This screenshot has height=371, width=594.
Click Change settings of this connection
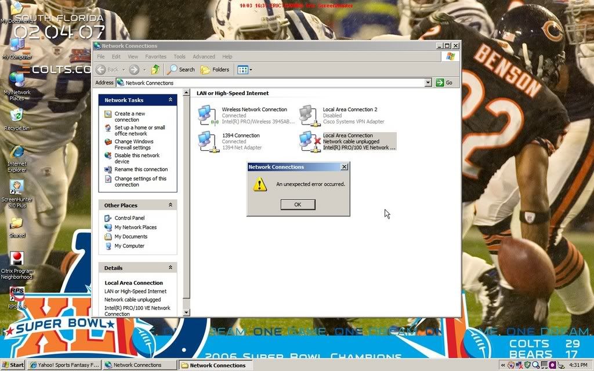point(140,181)
